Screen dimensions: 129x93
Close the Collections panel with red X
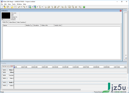coord(121,11)
